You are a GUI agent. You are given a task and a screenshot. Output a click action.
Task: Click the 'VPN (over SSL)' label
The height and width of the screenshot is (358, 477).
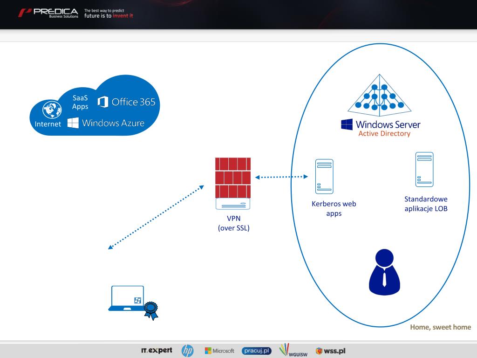[234, 223]
